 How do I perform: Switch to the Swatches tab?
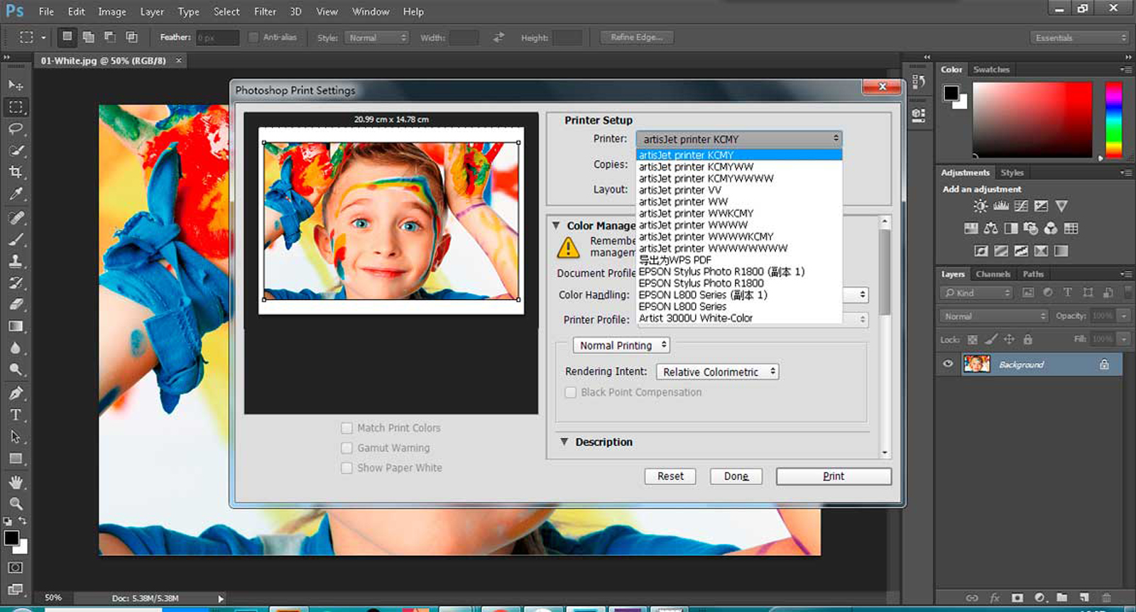(991, 70)
